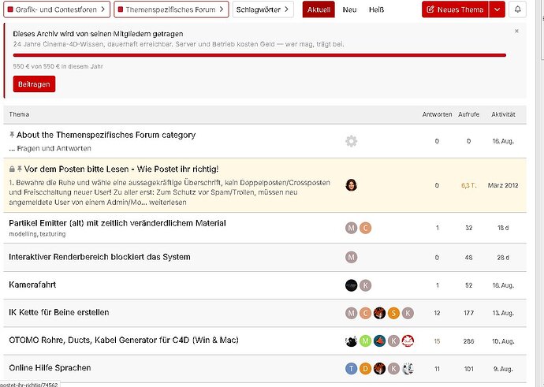
Task: Click the 'März 2012' activity date
Action: (x=503, y=185)
